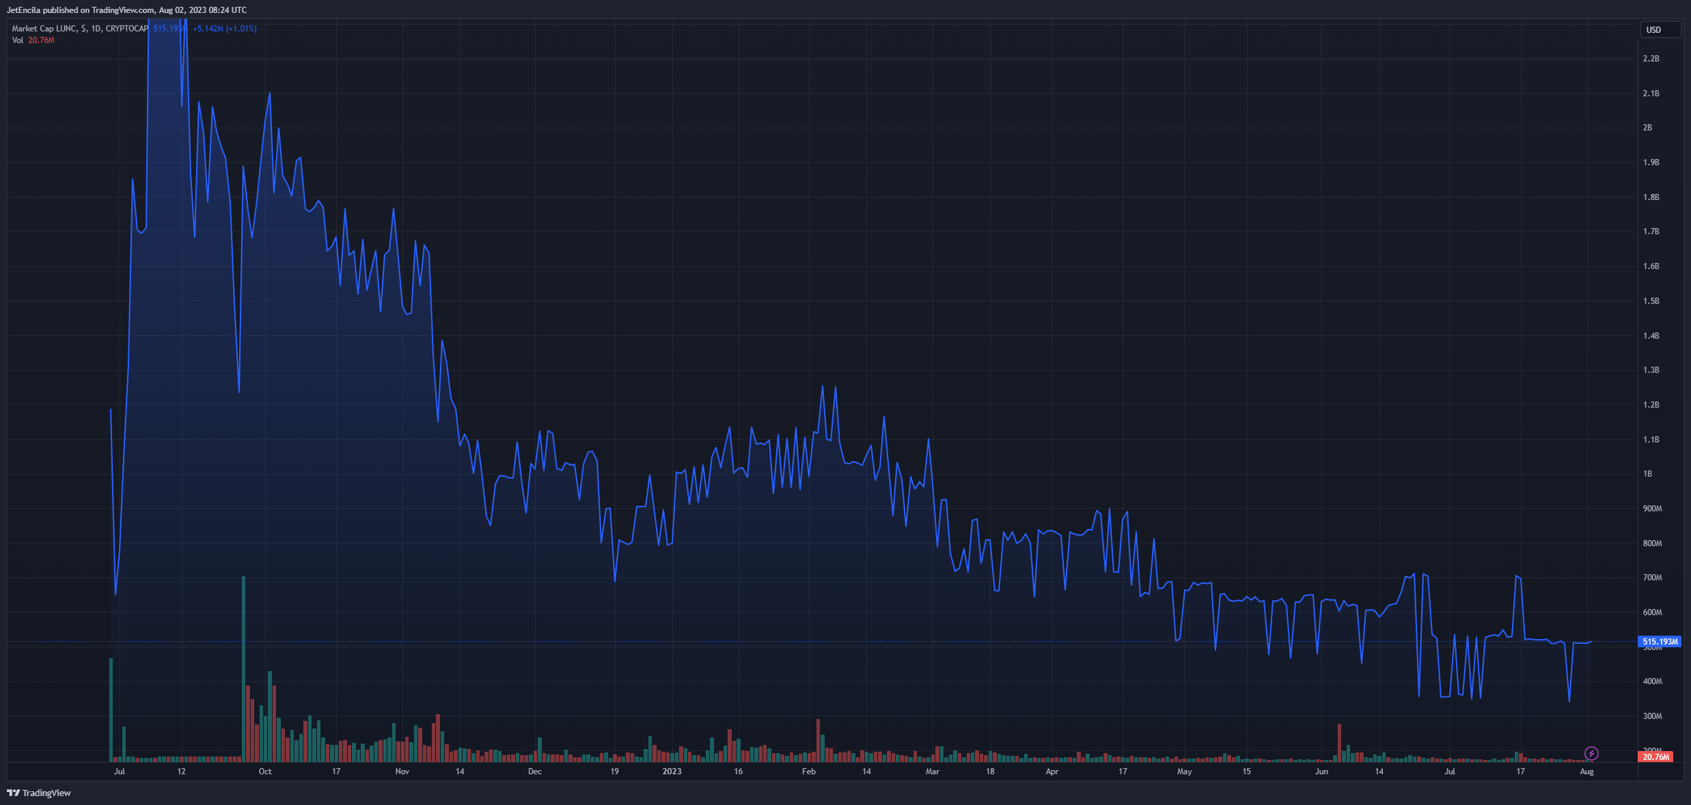Click the Dec label on time axis
The image size is (1691, 805).
[535, 772]
